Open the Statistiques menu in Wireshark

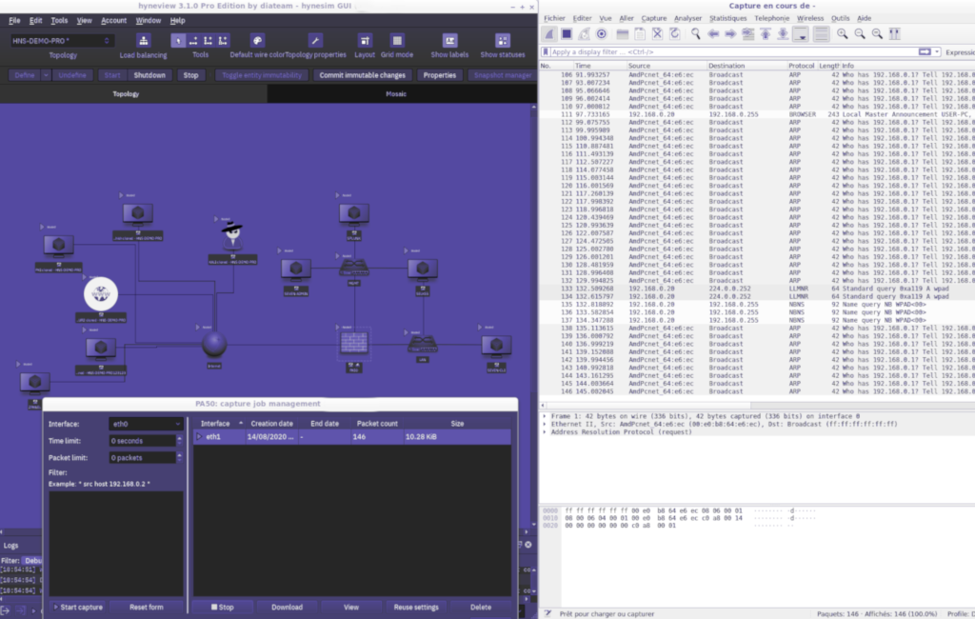pos(727,18)
